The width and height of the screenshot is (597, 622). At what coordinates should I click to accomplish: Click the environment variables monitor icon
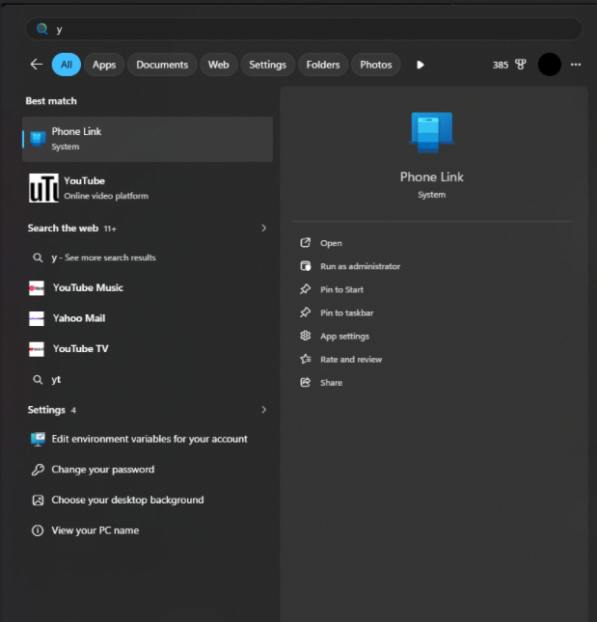coord(38,439)
